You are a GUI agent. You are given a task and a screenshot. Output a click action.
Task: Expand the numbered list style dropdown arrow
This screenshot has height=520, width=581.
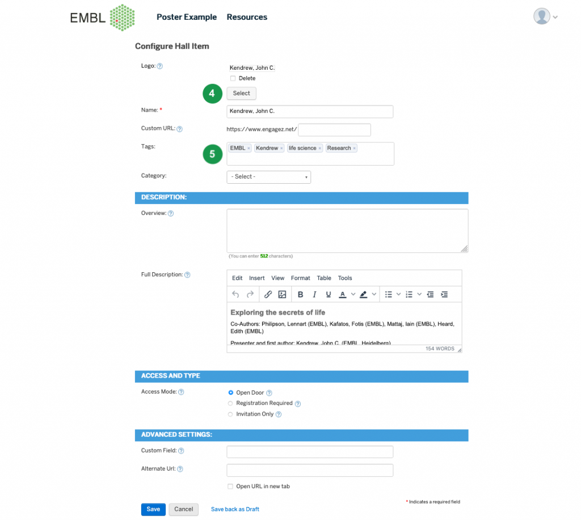[x=419, y=294]
